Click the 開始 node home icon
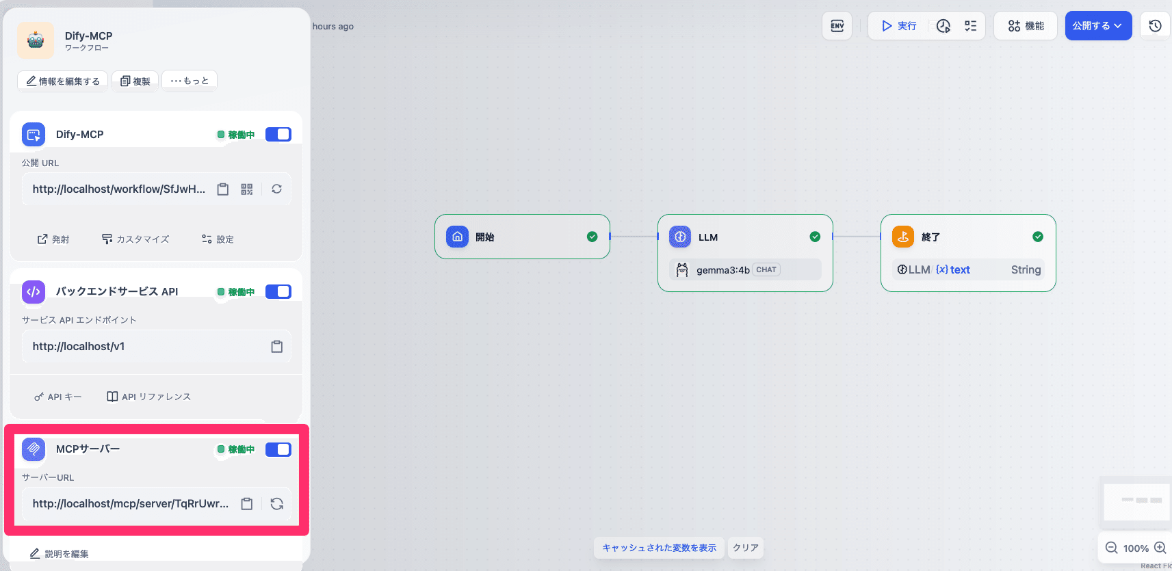The width and height of the screenshot is (1172, 571). tap(458, 237)
